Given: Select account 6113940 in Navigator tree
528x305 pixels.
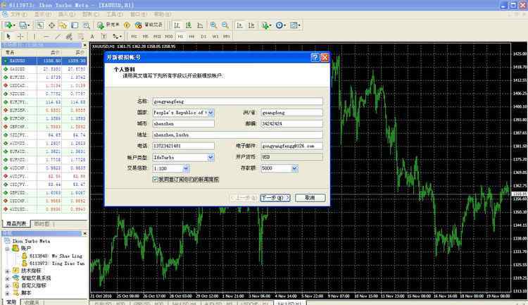Looking at the screenshot, I should coord(52,256).
